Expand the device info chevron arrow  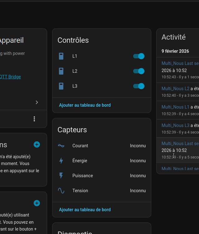(x=37, y=102)
